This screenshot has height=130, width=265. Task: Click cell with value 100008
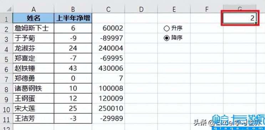pos(108,88)
